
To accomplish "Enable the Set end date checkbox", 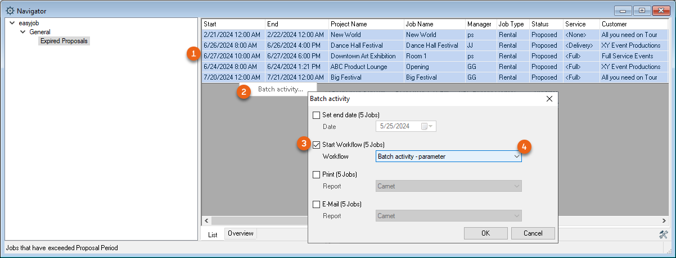I will click(316, 115).
